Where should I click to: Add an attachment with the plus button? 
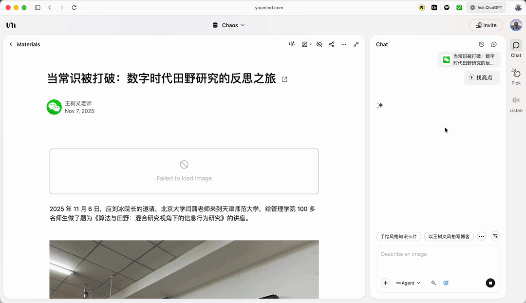pos(385,283)
